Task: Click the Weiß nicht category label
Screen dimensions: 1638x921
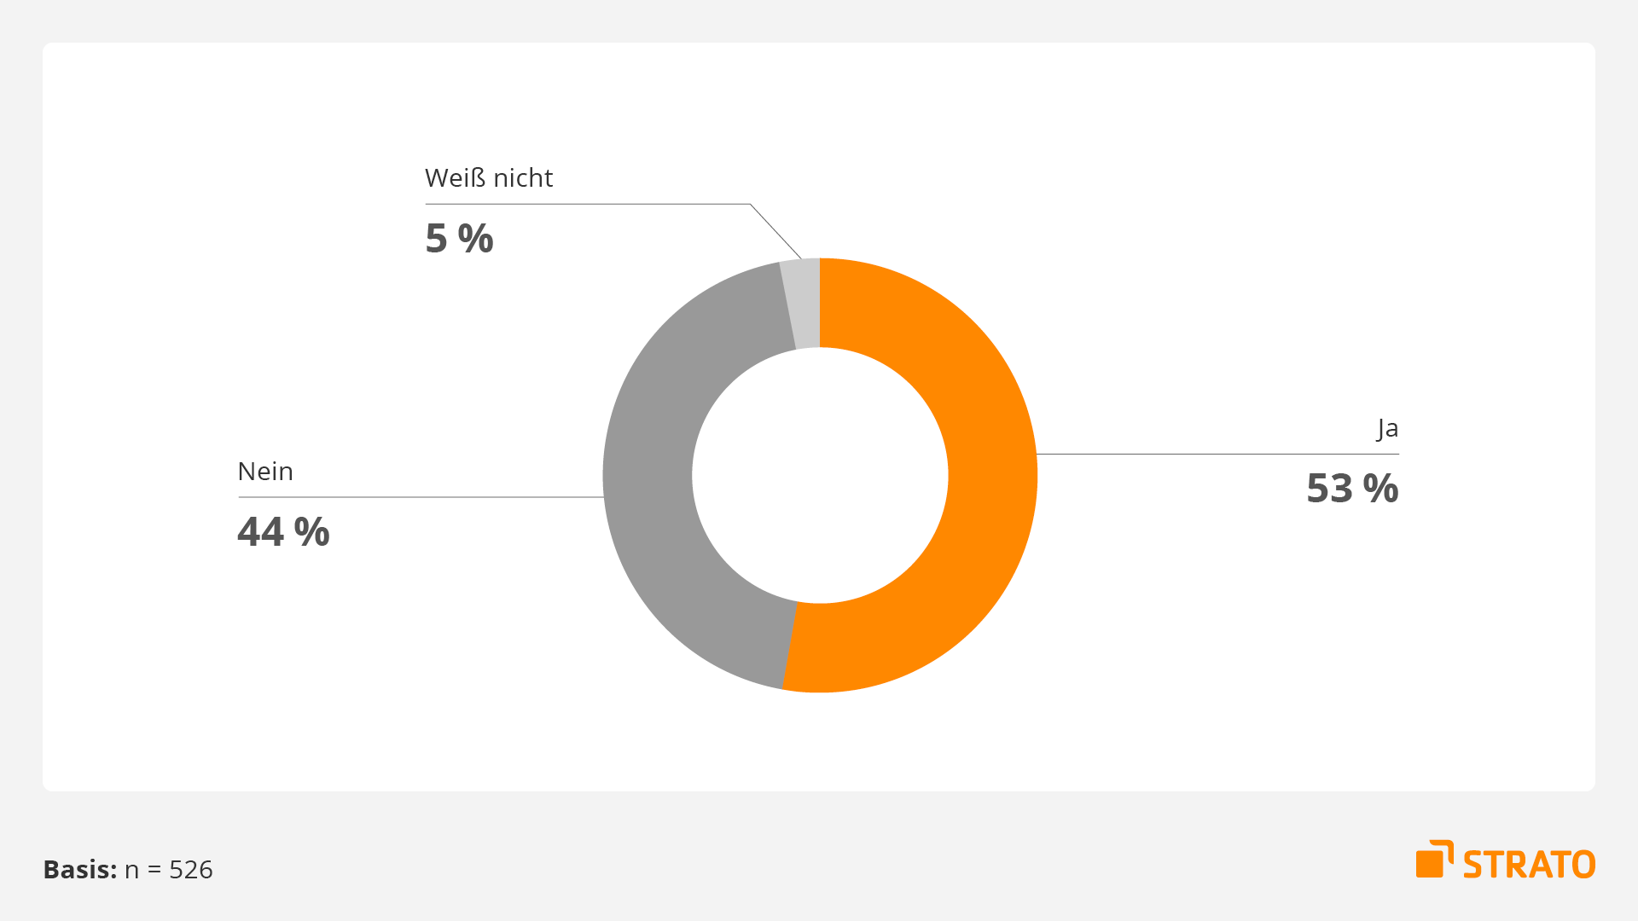Action: [489, 178]
